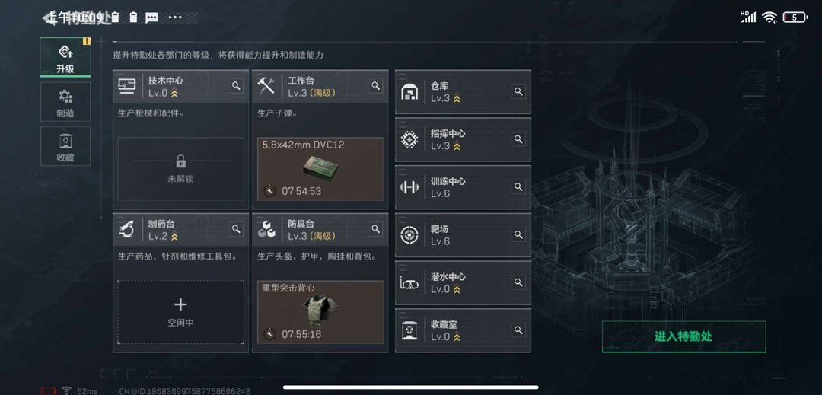Open the 收藏 sidebar tab
The image size is (822, 395).
point(65,146)
